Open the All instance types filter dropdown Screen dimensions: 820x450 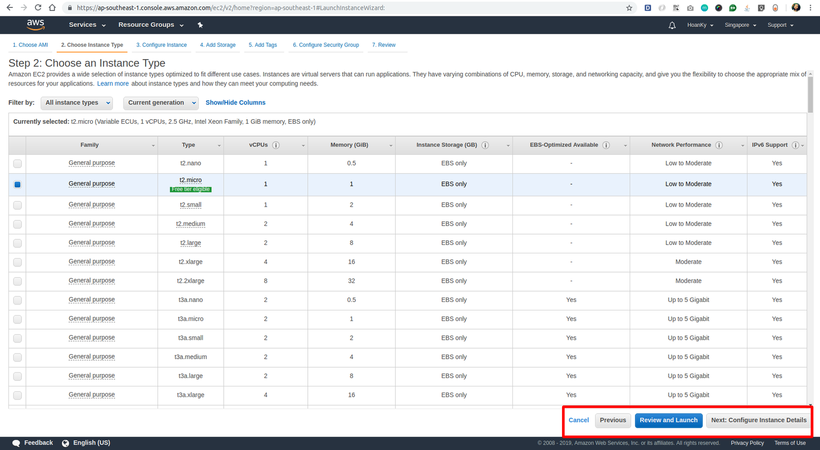point(77,103)
